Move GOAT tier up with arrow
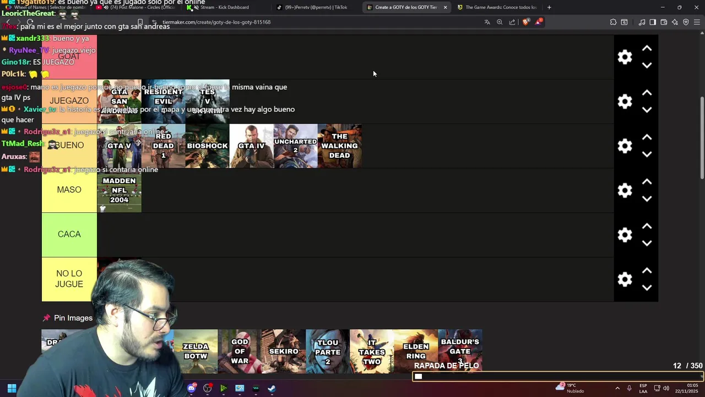This screenshot has height=397, width=705. [647, 49]
